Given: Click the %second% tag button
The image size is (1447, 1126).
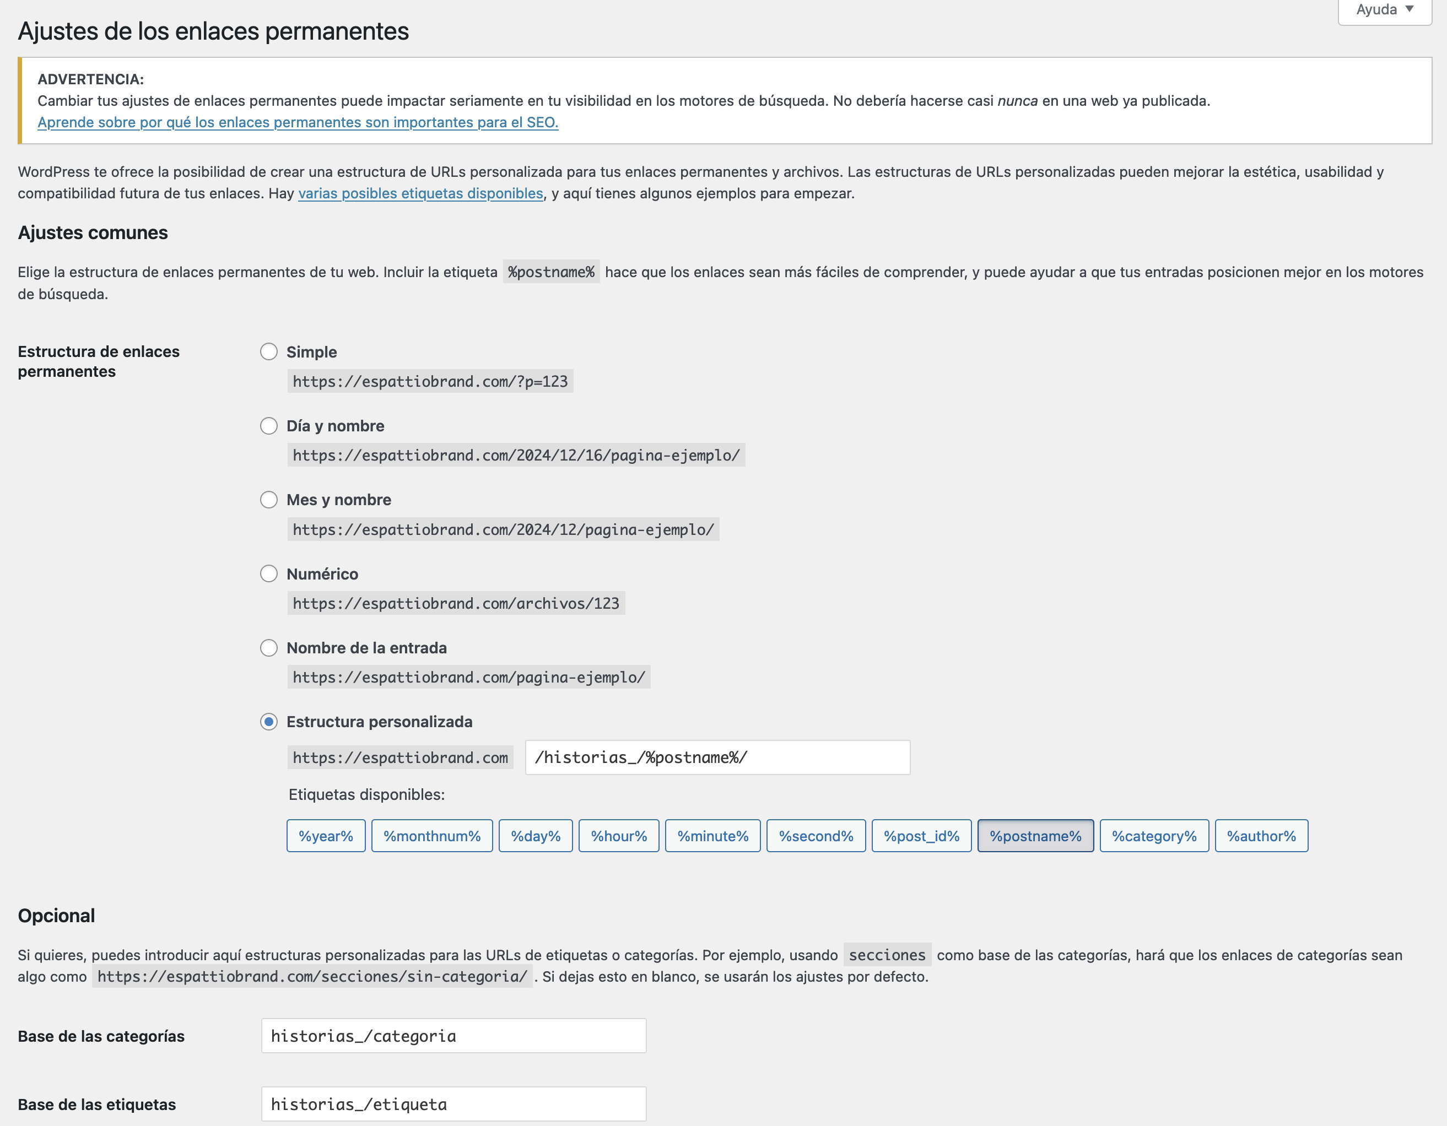Looking at the screenshot, I should (x=816, y=836).
